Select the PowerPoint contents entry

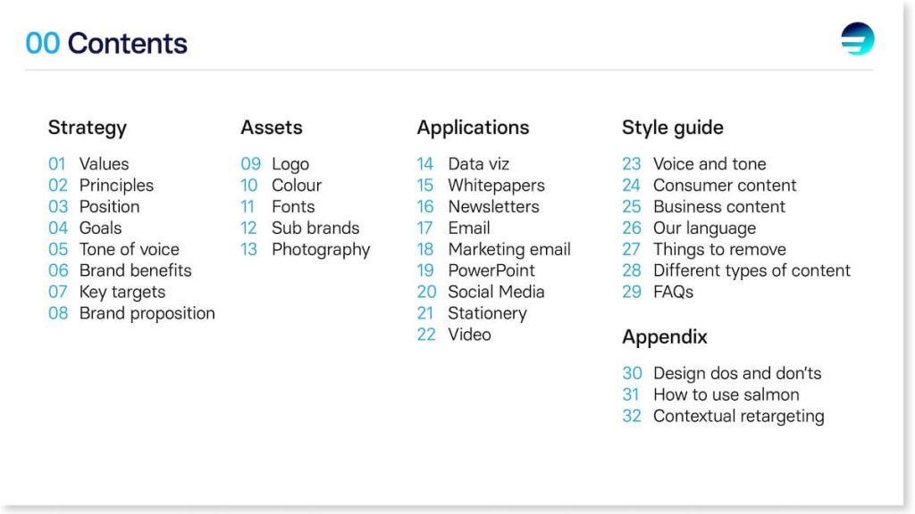pyautogui.click(x=475, y=270)
